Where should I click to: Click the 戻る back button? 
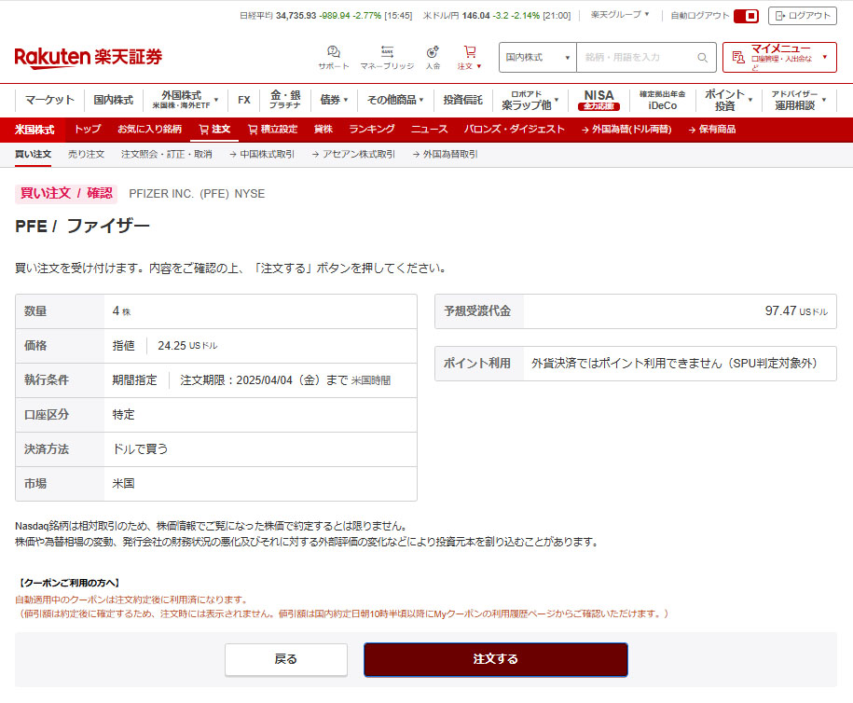click(286, 659)
